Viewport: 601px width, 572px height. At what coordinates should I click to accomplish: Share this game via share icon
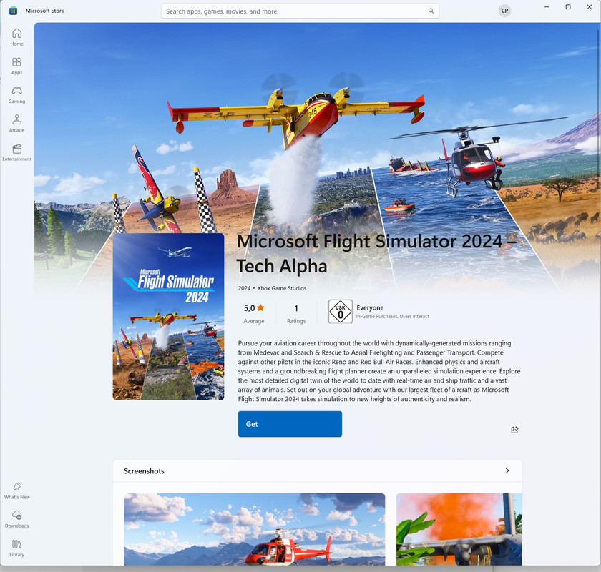point(514,430)
